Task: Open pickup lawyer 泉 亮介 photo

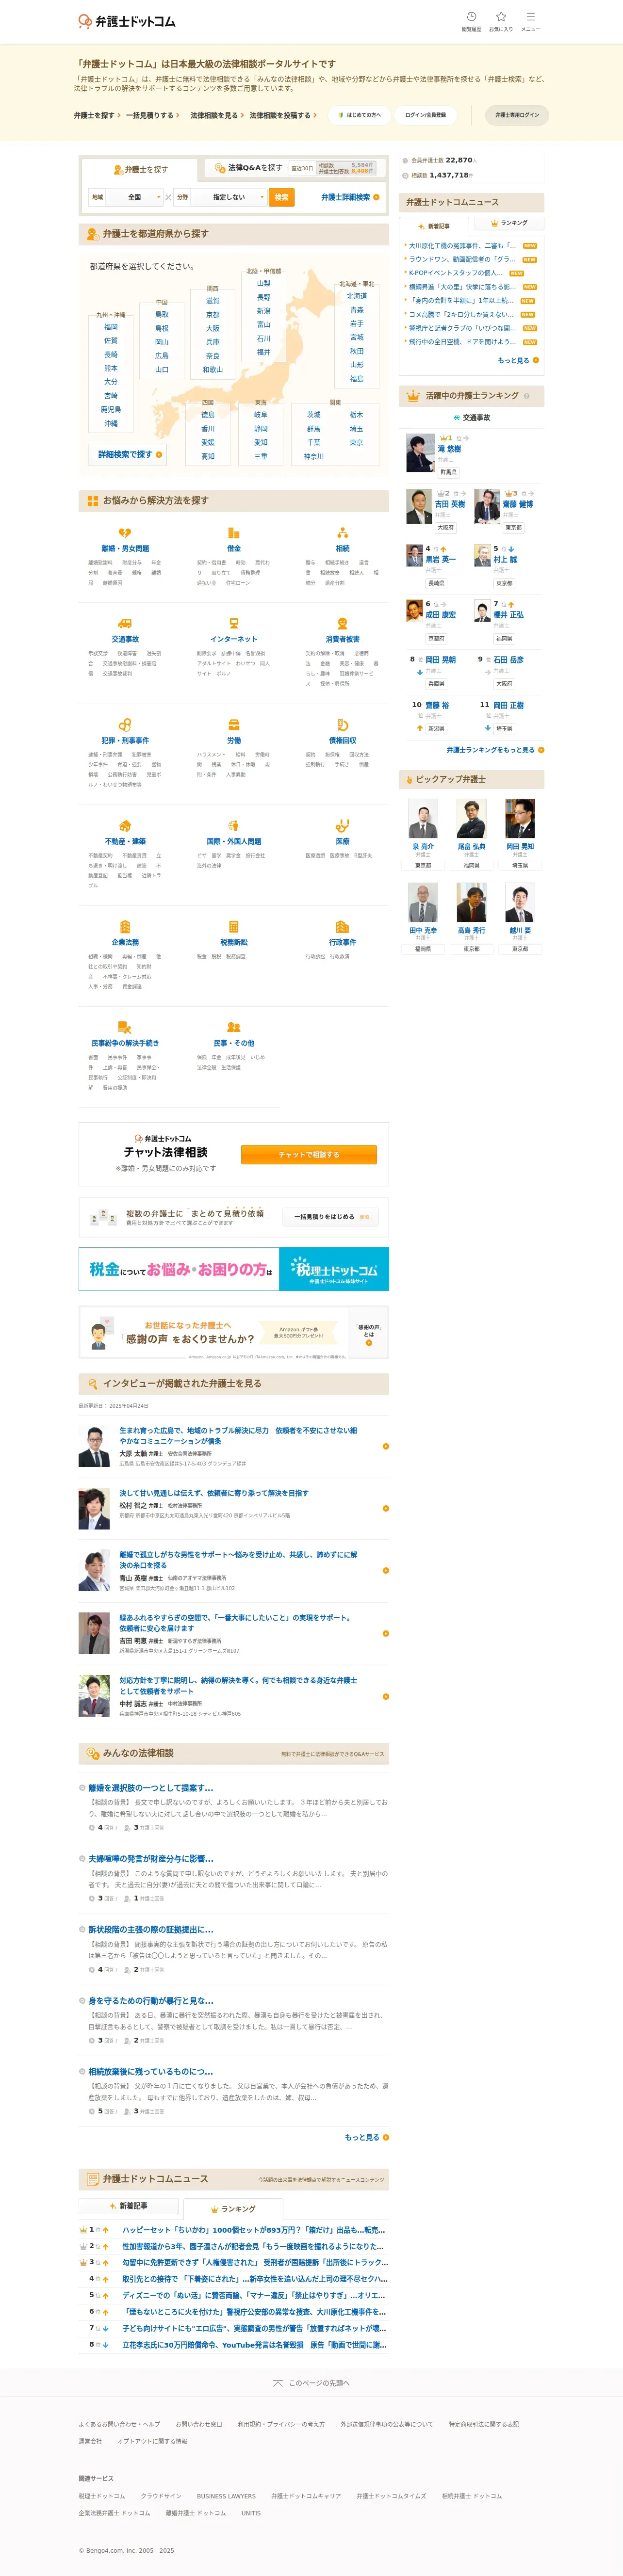Action: click(422, 818)
